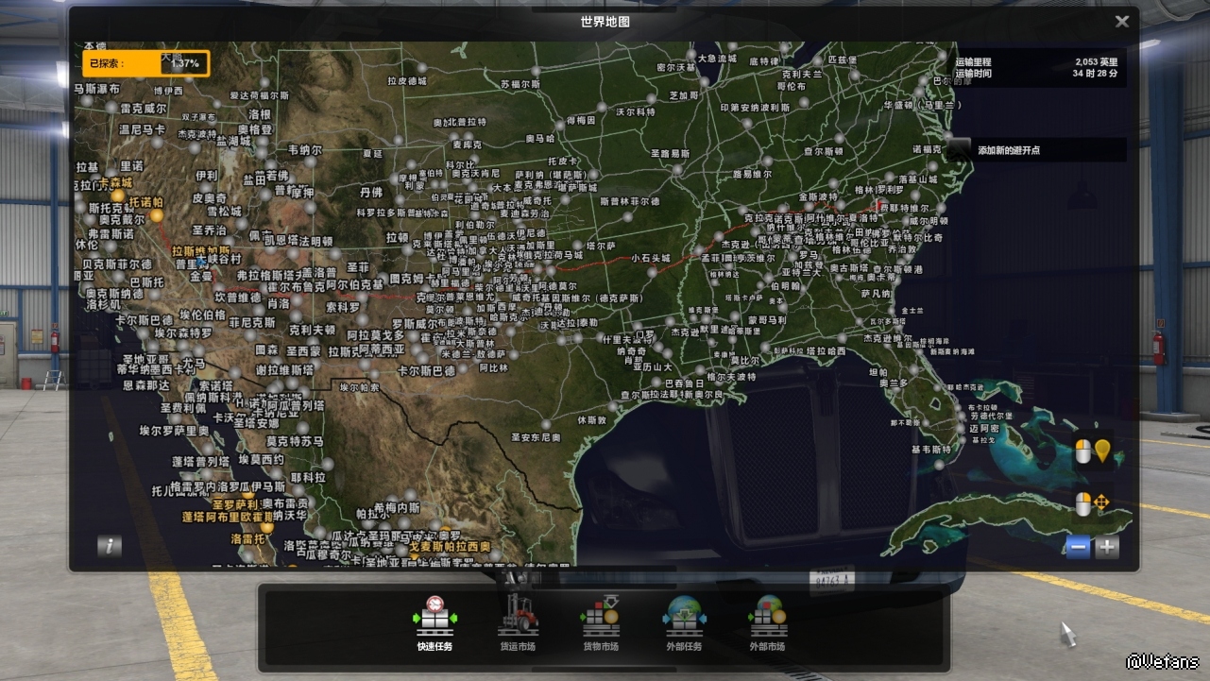The image size is (1210, 681).
Task: Select the 丹佛 city label
Action: (x=371, y=192)
